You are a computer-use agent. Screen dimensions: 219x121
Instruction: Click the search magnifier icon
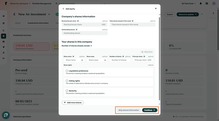(57, 4)
